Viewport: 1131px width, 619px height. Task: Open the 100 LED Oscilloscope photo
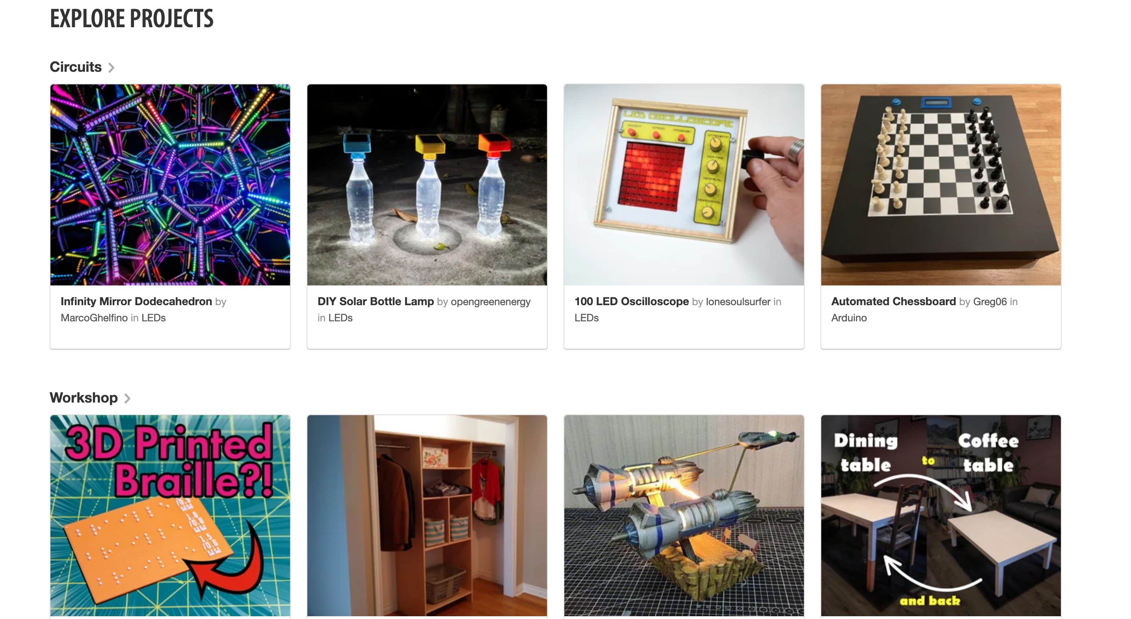(684, 185)
